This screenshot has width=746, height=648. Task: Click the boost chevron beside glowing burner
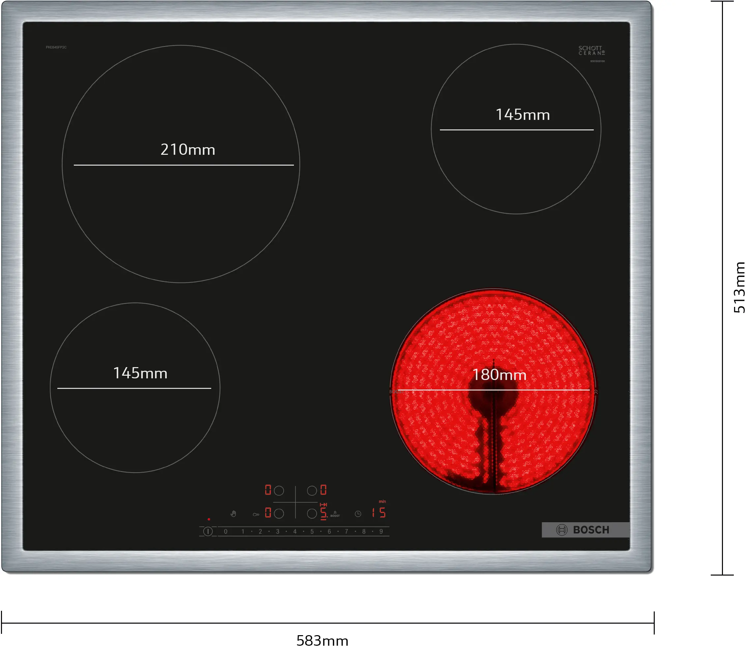[x=596, y=392]
